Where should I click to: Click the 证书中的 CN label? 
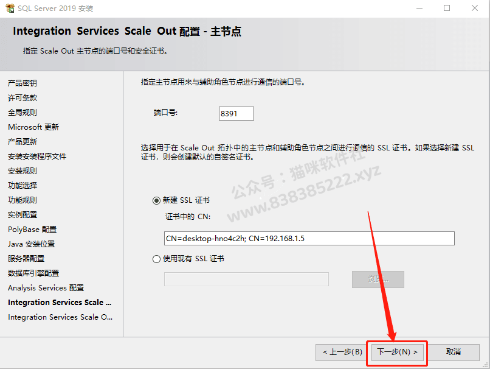(188, 217)
